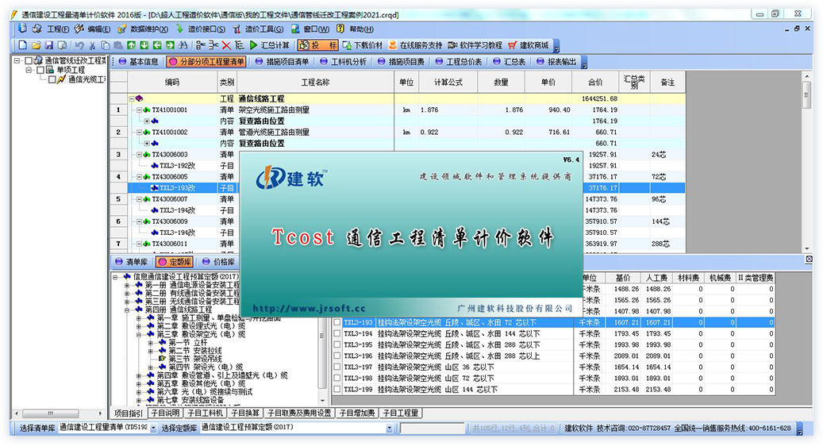This screenshot has width=823, height=446.
Task: Tick the 通信管线迁改工程 root checkbox
Action: tap(29, 61)
